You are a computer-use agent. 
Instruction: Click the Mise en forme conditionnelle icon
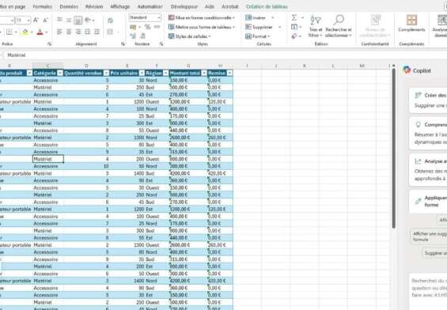click(x=172, y=17)
